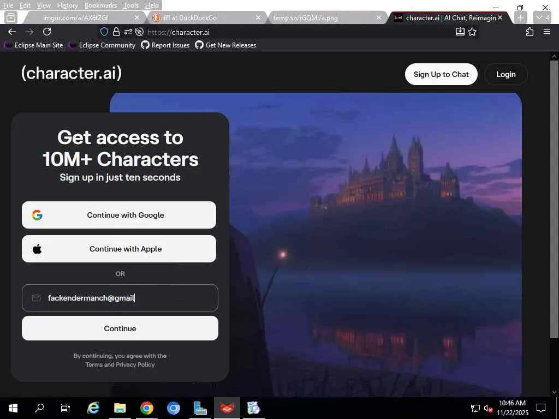Open Google Chrome from taskbar

pos(146,408)
